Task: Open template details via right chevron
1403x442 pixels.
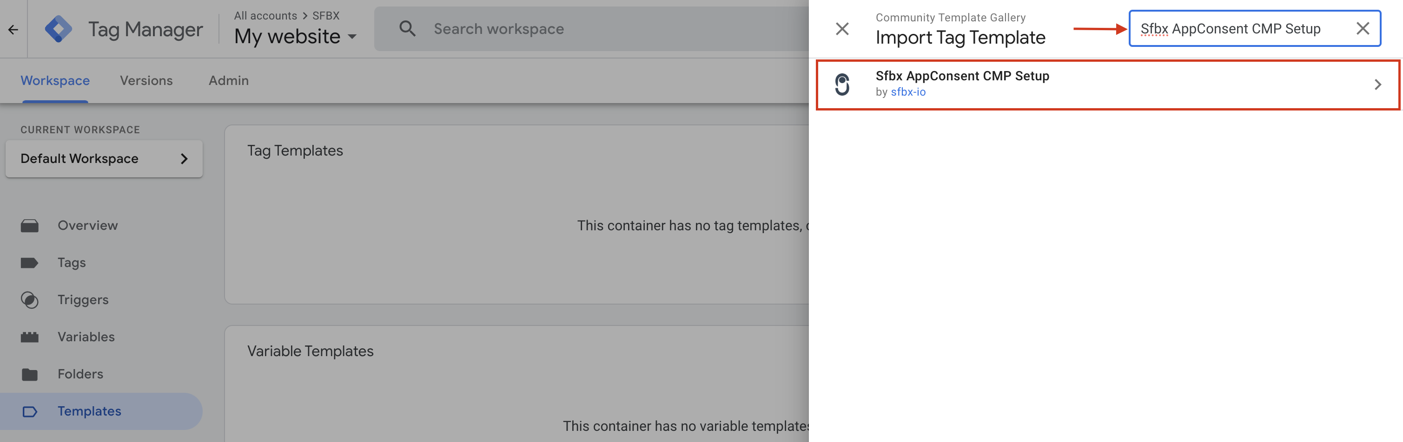Action: (x=1377, y=85)
